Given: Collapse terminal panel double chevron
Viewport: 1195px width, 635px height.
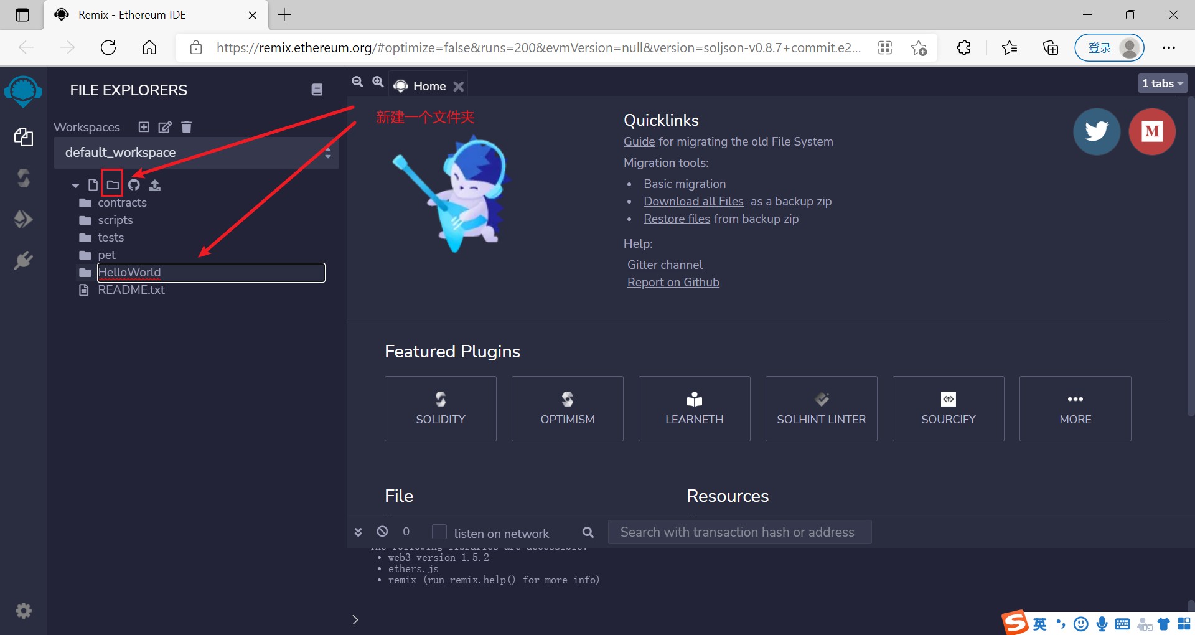Looking at the screenshot, I should pyautogui.click(x=358, y=532).
